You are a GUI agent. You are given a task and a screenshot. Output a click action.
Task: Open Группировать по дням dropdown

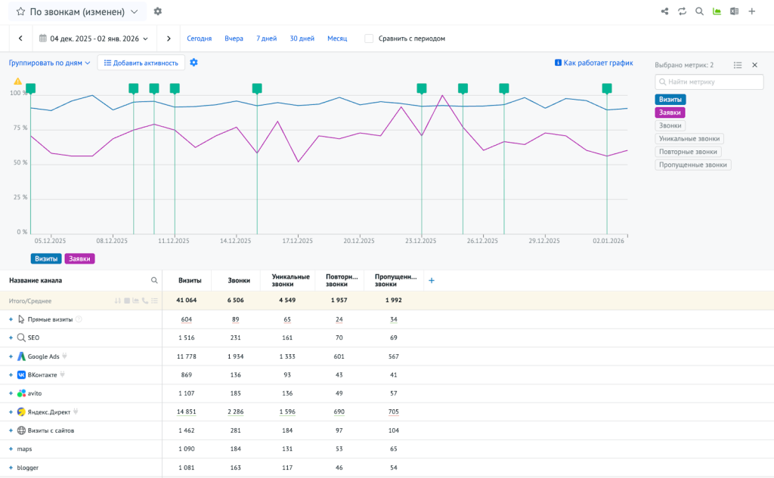[50, 63]
